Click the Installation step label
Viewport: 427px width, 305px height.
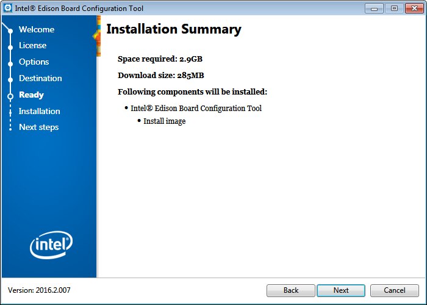[x=40, y=111]
